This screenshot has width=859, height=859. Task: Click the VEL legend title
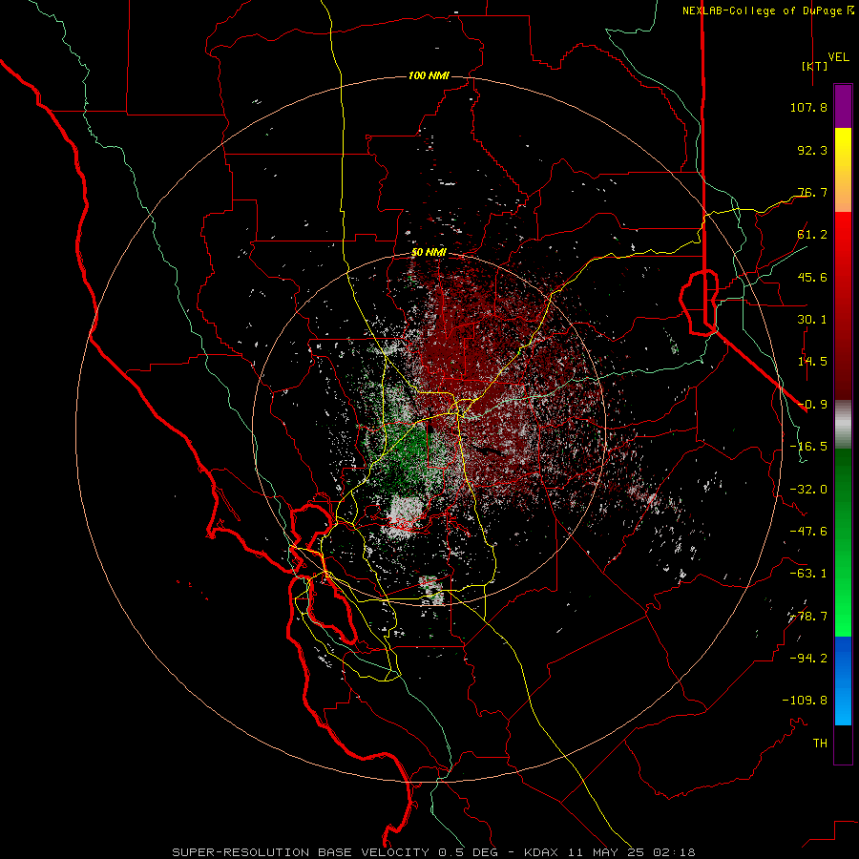point(838,57)
